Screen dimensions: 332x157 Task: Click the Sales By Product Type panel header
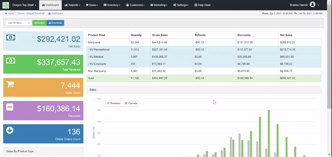pos(43,151)
